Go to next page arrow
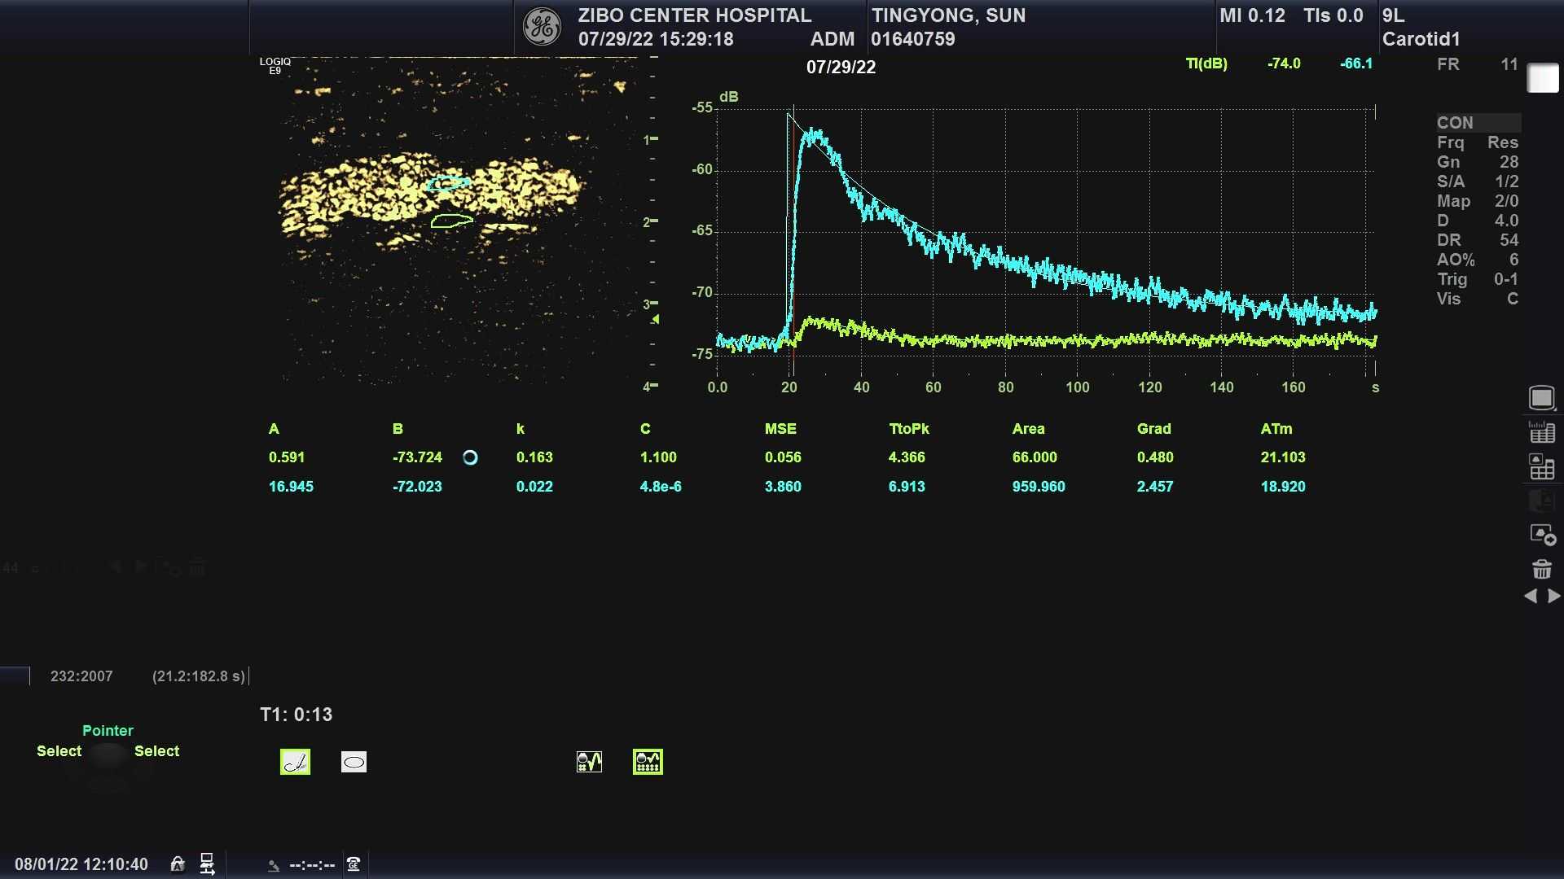 click(1554, 597)
